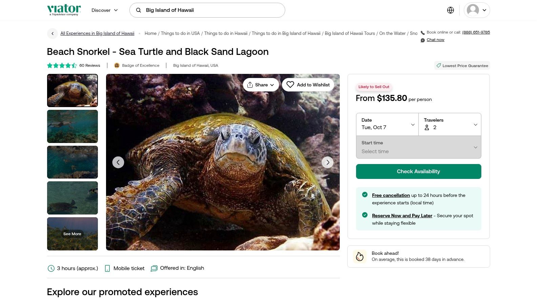Open the Date picker dropdown
542x305 pixels.
(387, 124)
